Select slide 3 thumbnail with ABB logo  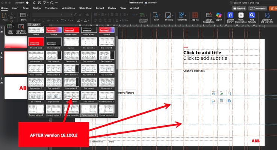16,88
